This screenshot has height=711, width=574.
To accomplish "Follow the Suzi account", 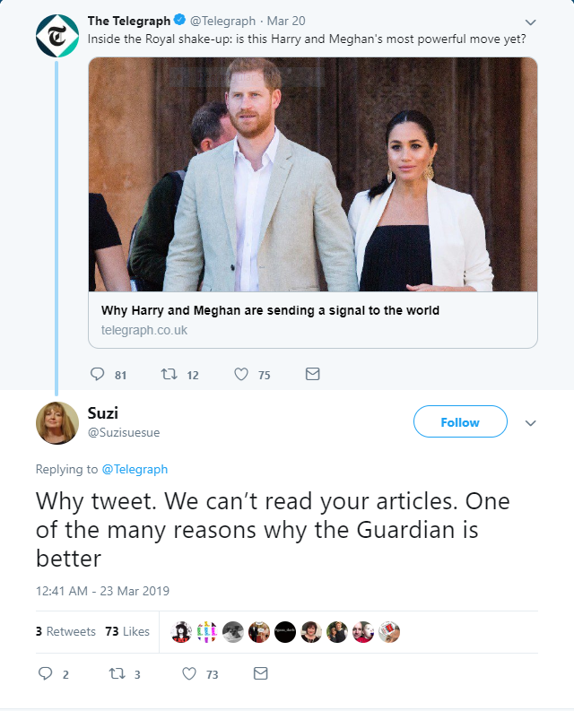I will tap(460, 421).
